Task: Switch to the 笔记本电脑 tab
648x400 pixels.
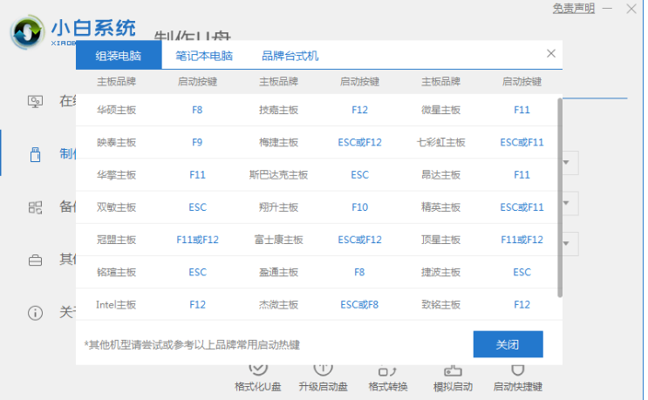Action: pos(204,56)
